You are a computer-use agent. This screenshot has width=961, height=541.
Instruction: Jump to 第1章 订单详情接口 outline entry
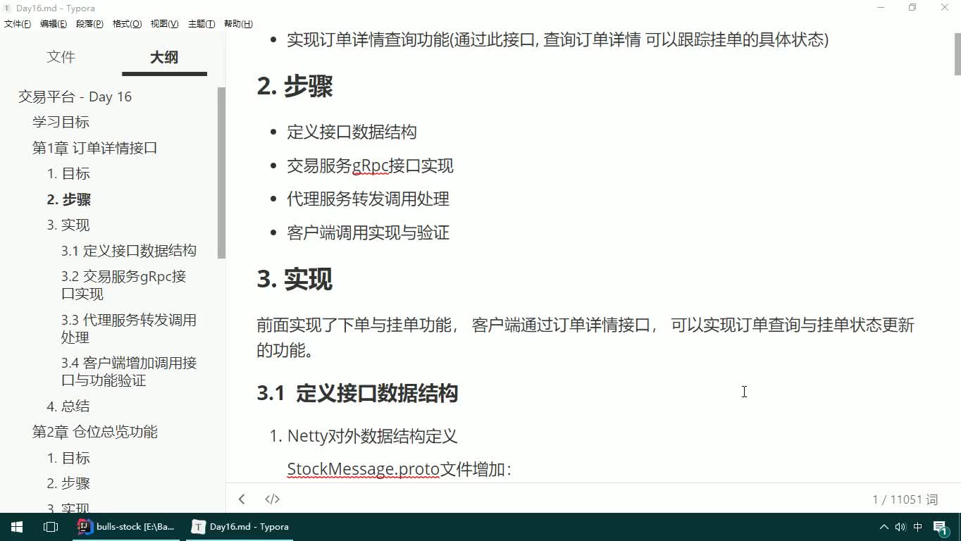94,148
